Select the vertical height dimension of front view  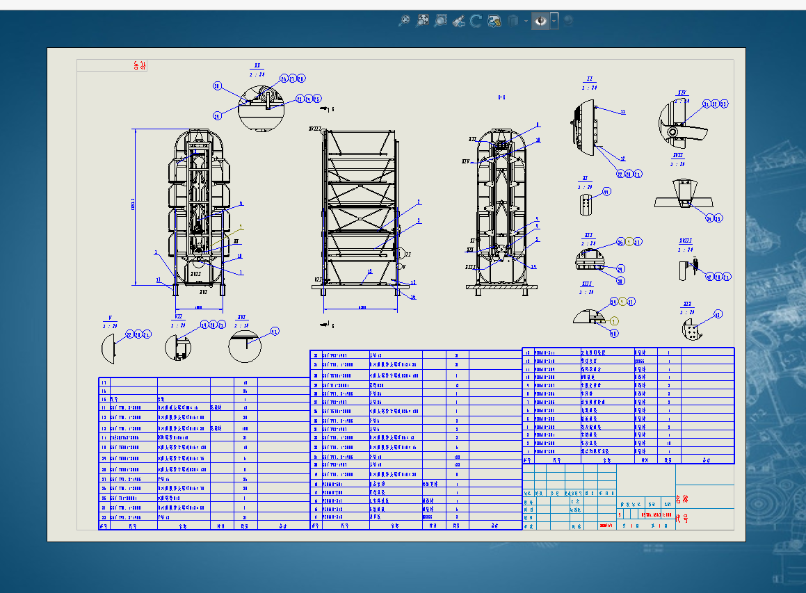coord(135,206)
